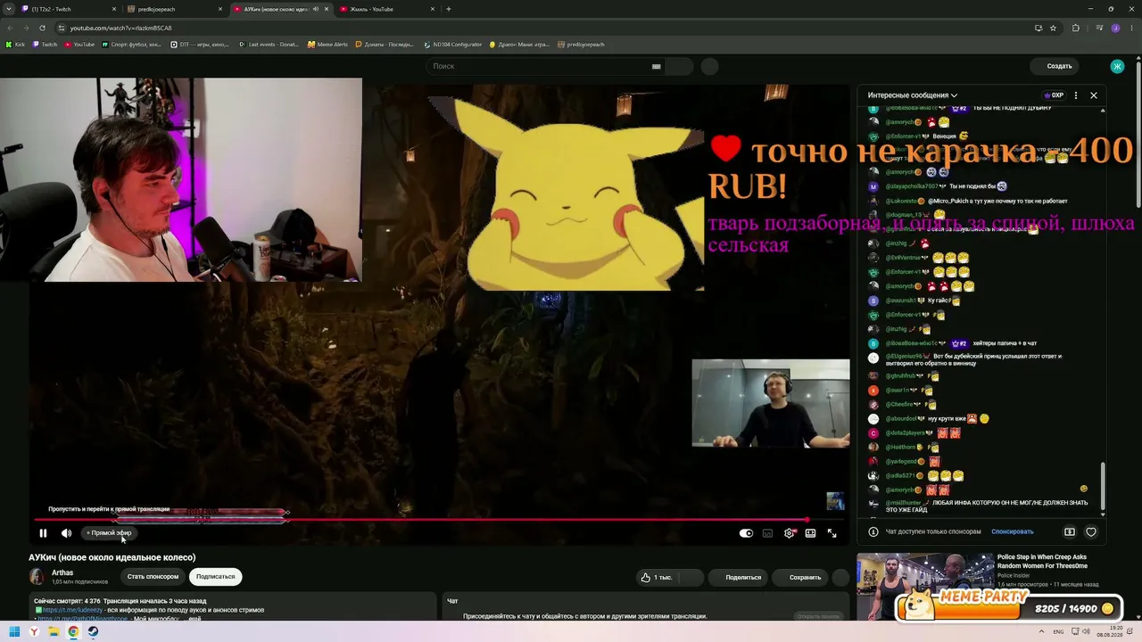Mute the АУКич tab via speaker icon
Image resolution: width=1142 pixels, height=642 pixels.
coord(315,9)
